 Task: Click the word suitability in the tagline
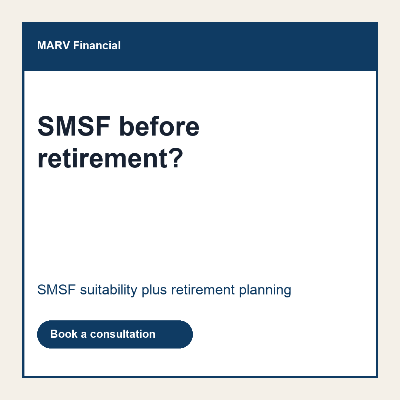click(x=109, y=290)
